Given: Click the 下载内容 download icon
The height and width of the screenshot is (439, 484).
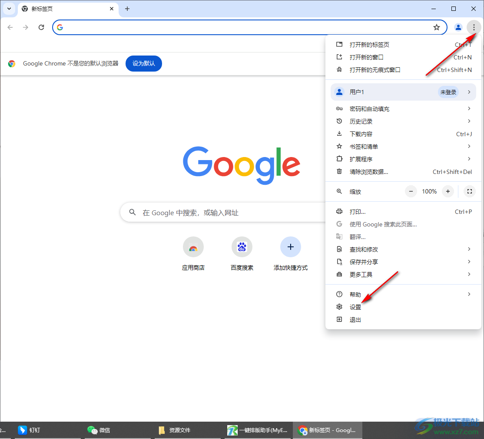Looking at the screenshot, I should (x=339, y=134).
